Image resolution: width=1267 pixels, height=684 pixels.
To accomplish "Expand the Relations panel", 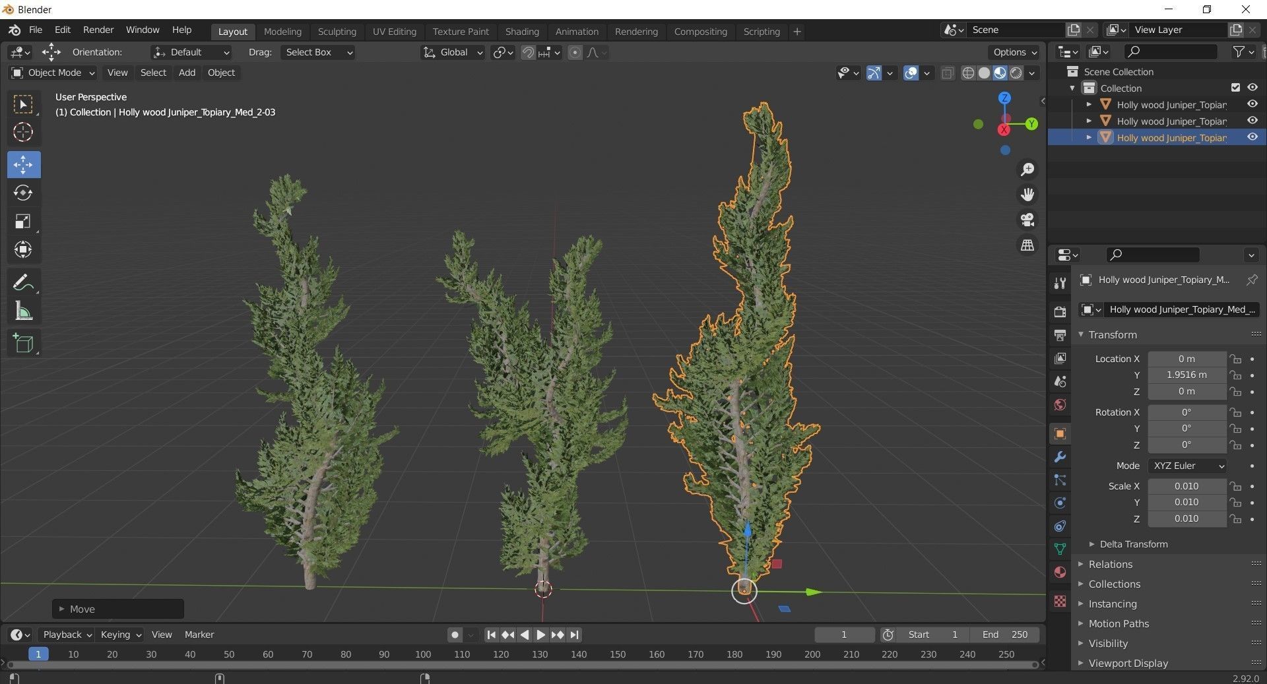I will [1109, 565].
